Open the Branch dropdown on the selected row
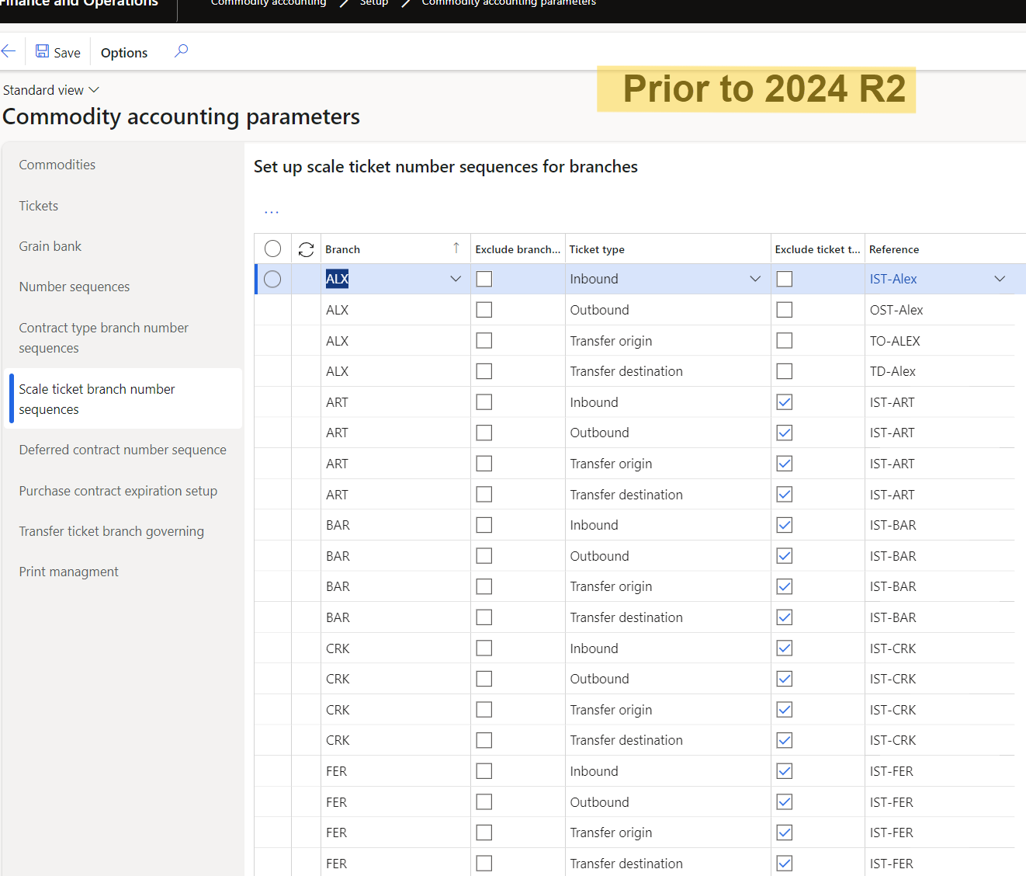 coord(456,278)
